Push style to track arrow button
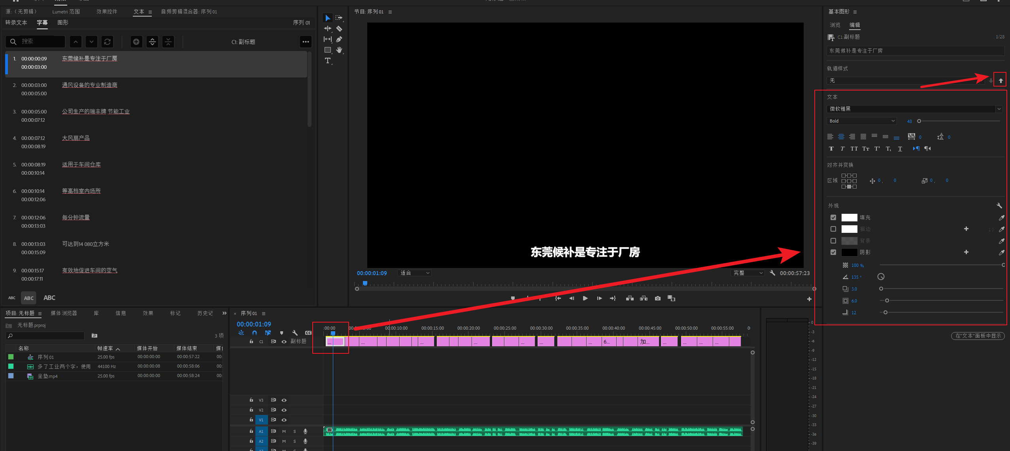This screenshot has width=1010, height=451. point(1001,80)
